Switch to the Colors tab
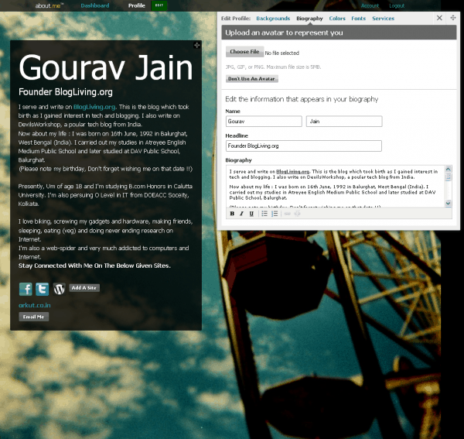The width and height of the screenshot is (464, 439). (337, 18)
